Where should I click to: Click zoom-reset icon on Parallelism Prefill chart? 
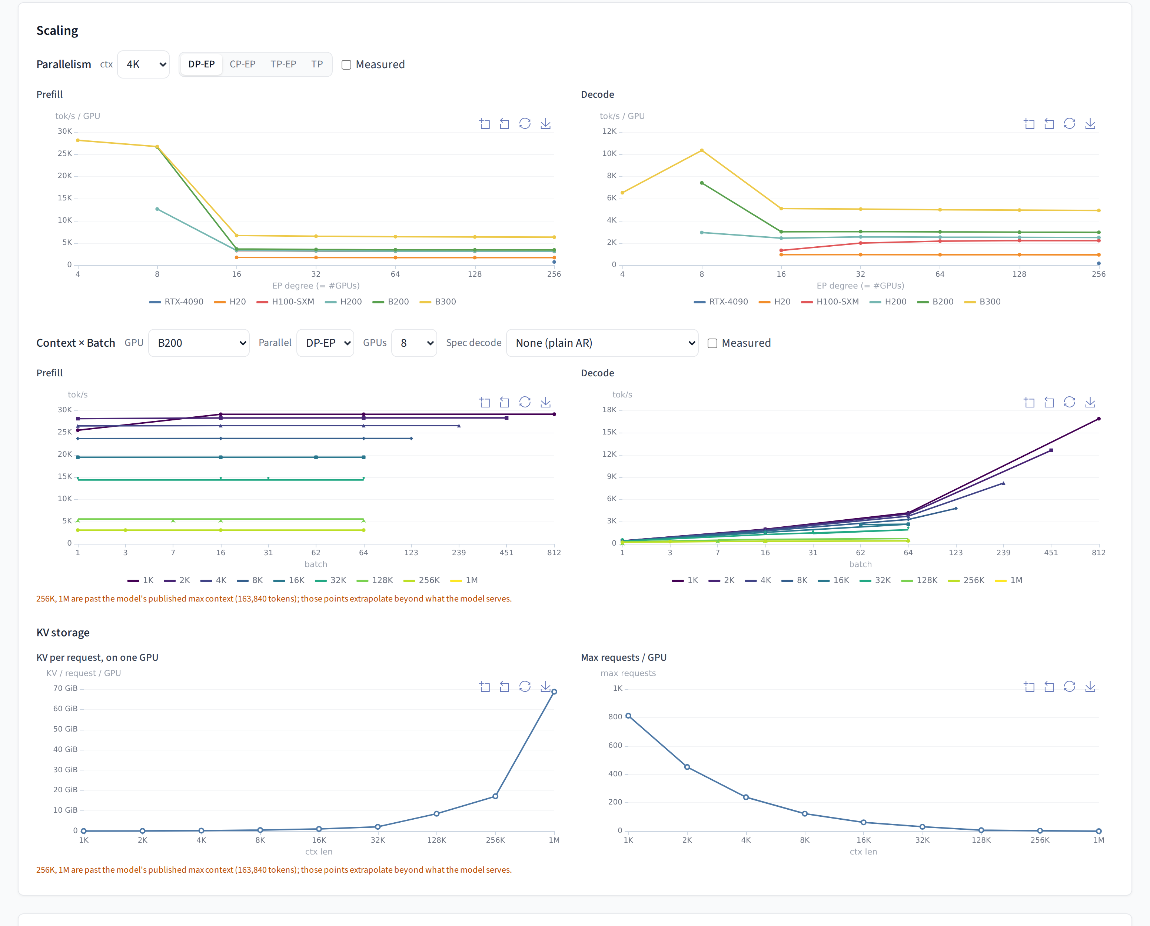click(x=505, y=124)
